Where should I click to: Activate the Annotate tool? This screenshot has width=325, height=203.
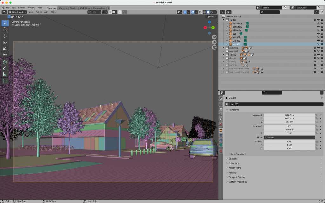[x=5, y=68]
